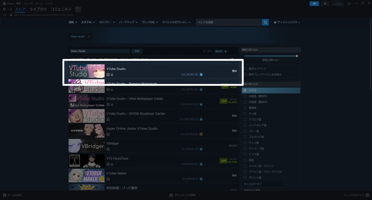Click the star icon beside ウィッシュリスト
The height and width of the screenshot is (200, 372).
[275, 22]
